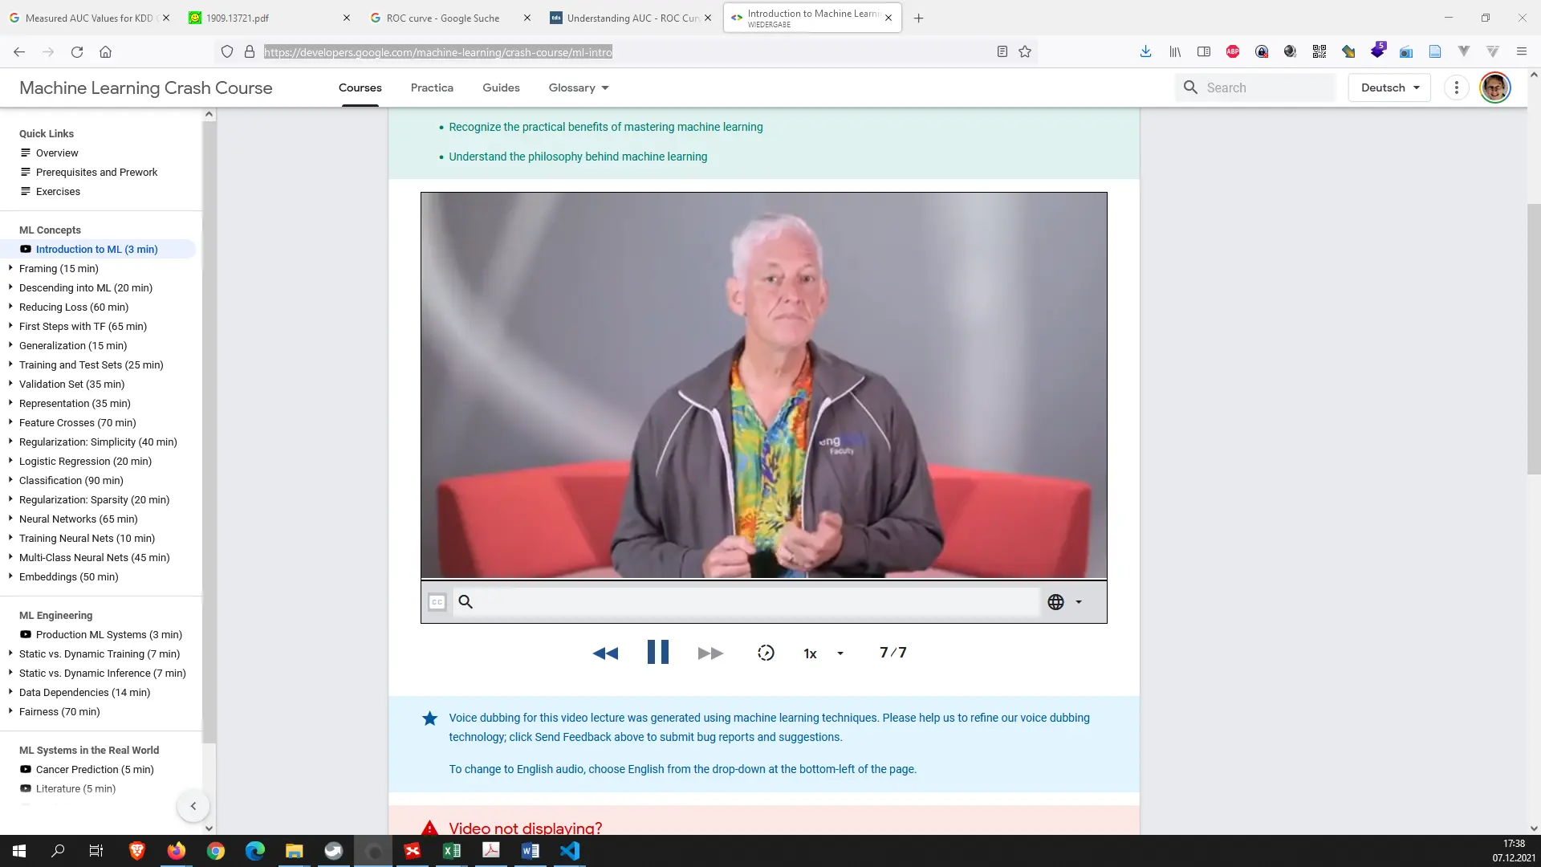Collapse sidebar with the chevron button
This screenshot has width=1541, height=867.
click(193, 806)
